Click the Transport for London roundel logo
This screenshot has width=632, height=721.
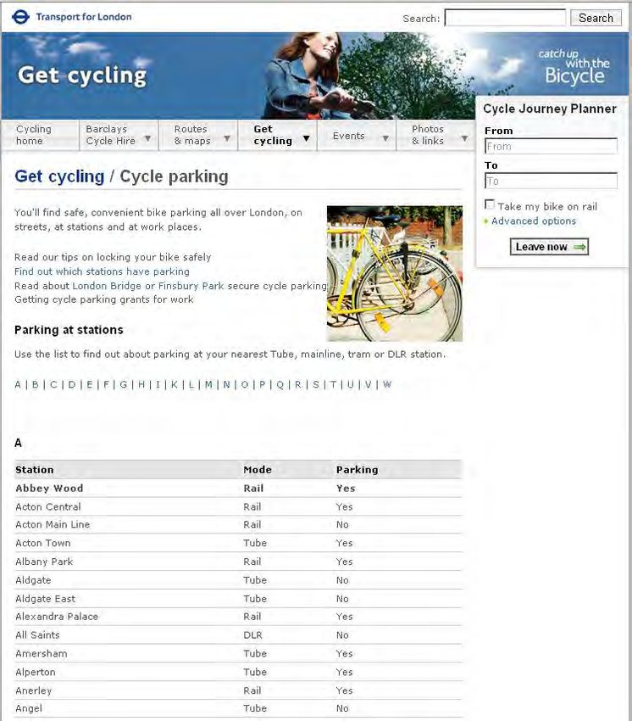click(21, 16)
